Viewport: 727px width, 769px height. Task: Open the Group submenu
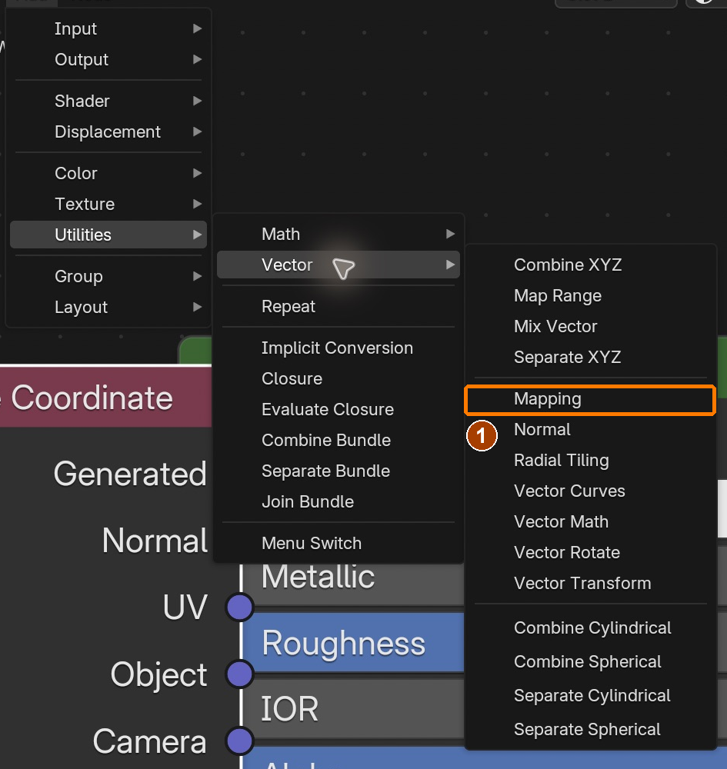pyautogui.click(x=108, y=276)
